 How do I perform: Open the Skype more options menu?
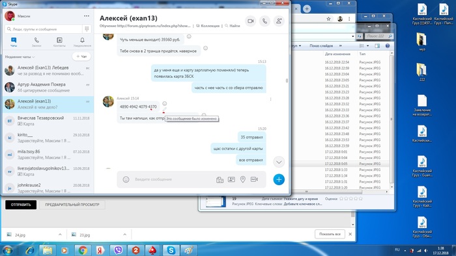pyautogui.click(x=87, y=16)
